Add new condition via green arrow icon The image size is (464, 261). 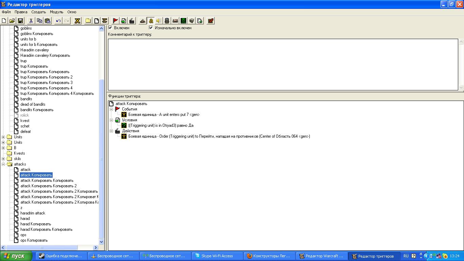124,21
